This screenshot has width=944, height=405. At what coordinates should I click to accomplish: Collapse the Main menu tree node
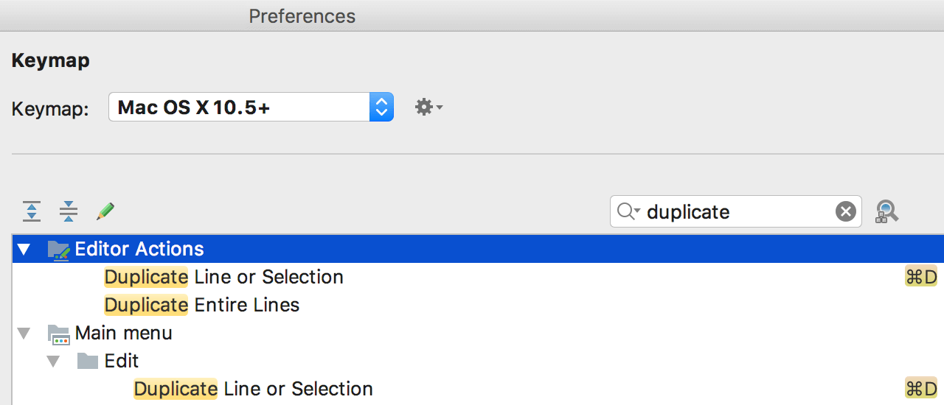pos(24,334)
